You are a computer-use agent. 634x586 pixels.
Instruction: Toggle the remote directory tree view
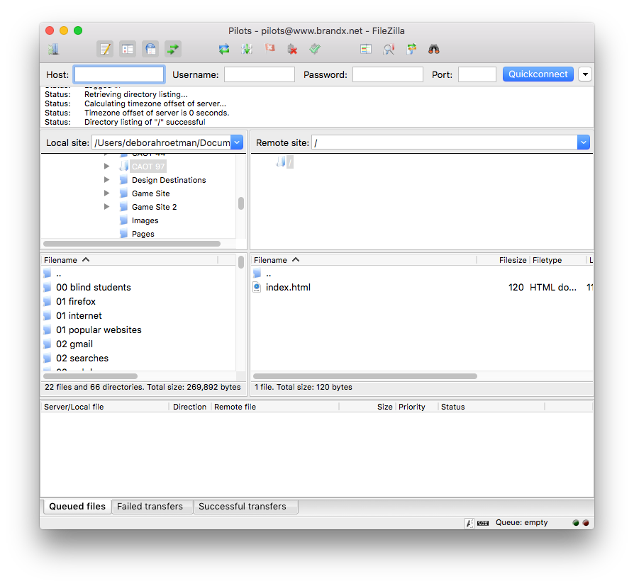[x=150, y=50]
